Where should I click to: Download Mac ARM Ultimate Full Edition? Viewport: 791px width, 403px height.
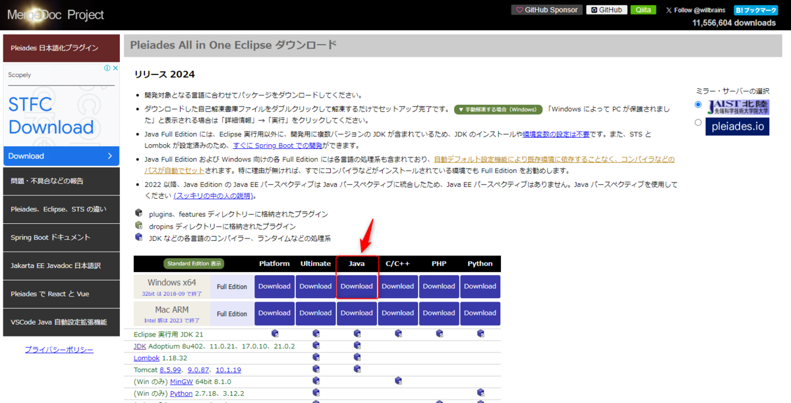click(x=316, y=313)
